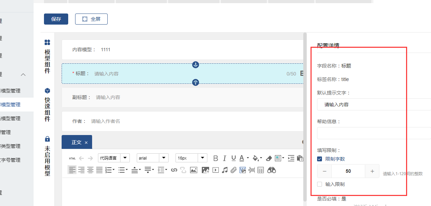The width and height of the screenshot is (431, 206).
Task: Click the underline text icon
Action: pyautogui.click(x=234, y=158)
